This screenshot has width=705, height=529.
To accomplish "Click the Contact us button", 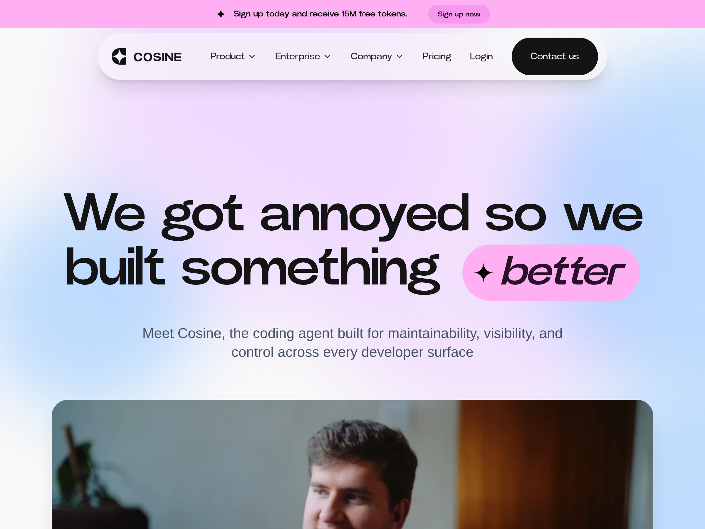I will point(555,56).
